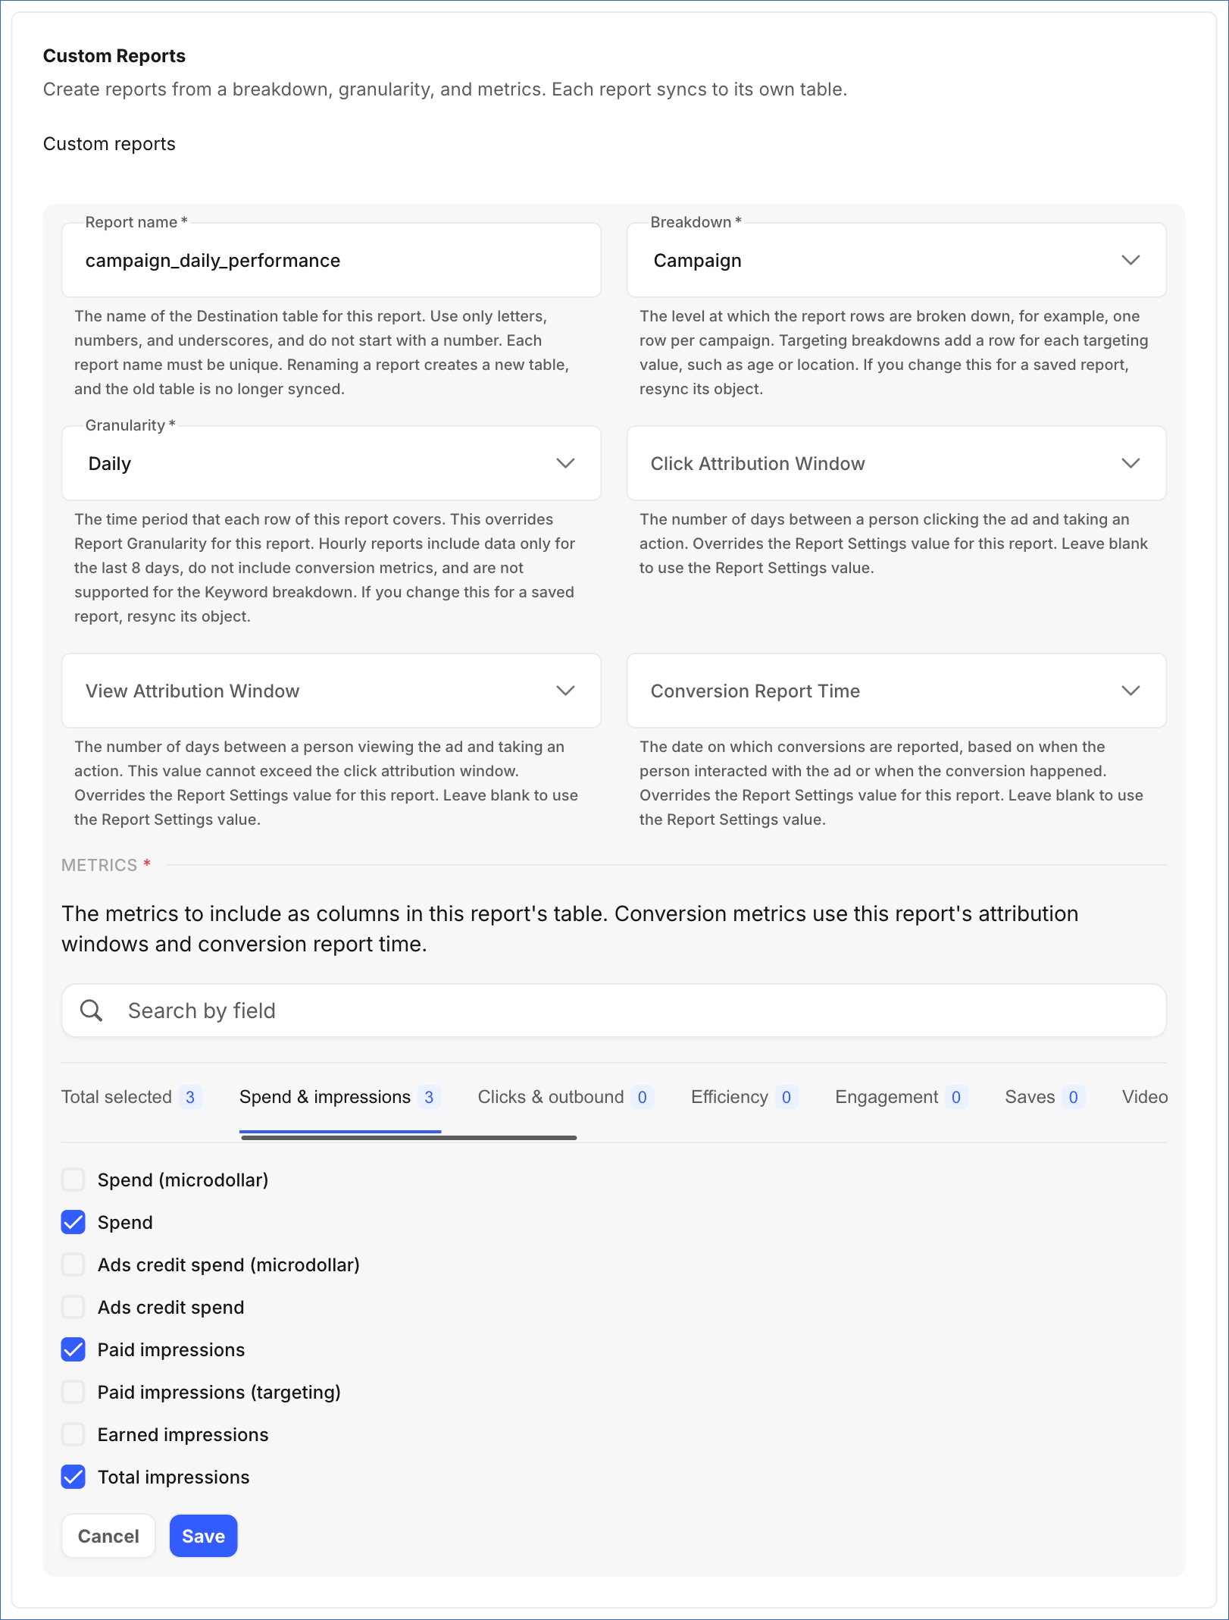This screenshot has width=1229, height=1620.
Task: Select the Spend & impressions tab
Action: click(340, 1097)
